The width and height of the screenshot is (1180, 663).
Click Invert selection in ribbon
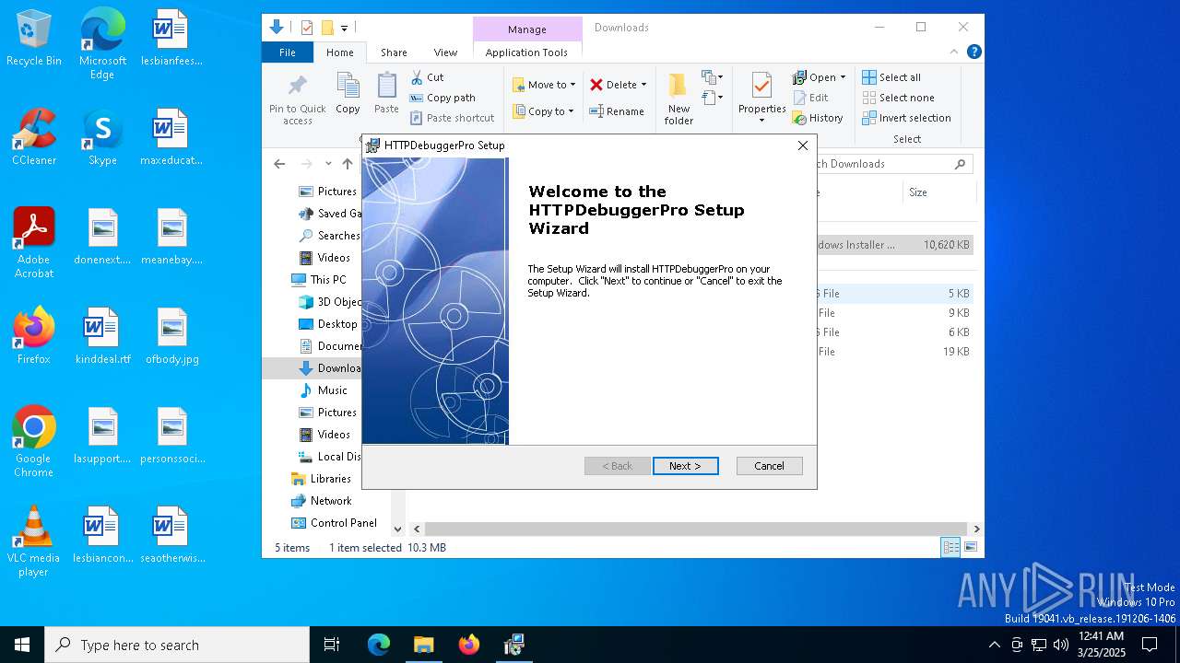(907, 118)
